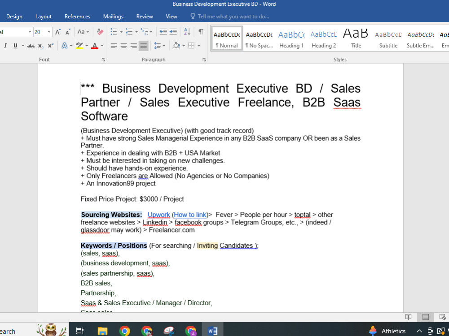The height and width of the screenshot is (336, 449).
Task: Open the font size dropdown
Action: [x=49, y=32]
